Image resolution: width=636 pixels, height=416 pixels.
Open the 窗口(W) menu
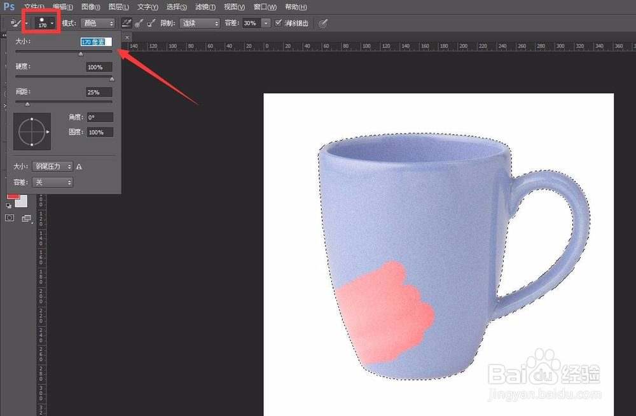point(265,7)
